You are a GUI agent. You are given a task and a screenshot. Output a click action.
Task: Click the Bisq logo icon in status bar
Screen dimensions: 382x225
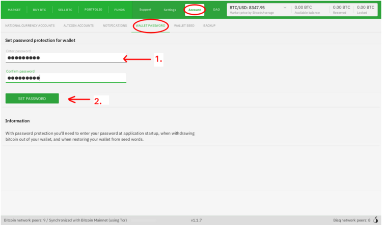click(x=377, y=220)
